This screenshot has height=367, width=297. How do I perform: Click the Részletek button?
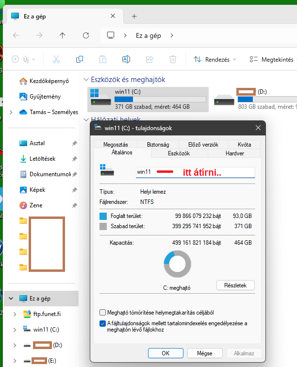(235, 285)
